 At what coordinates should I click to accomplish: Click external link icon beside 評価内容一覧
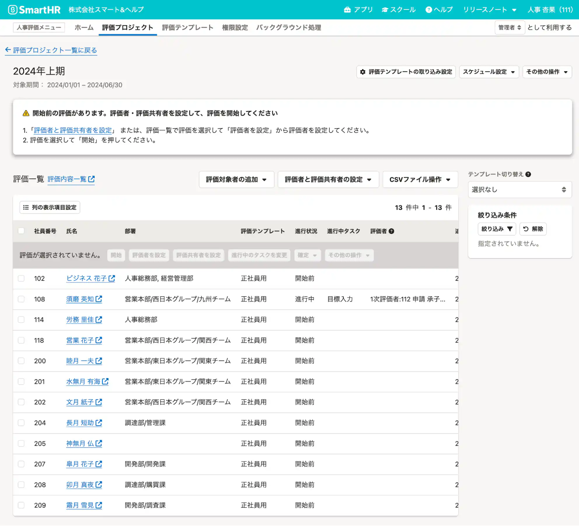coord(91,179)
